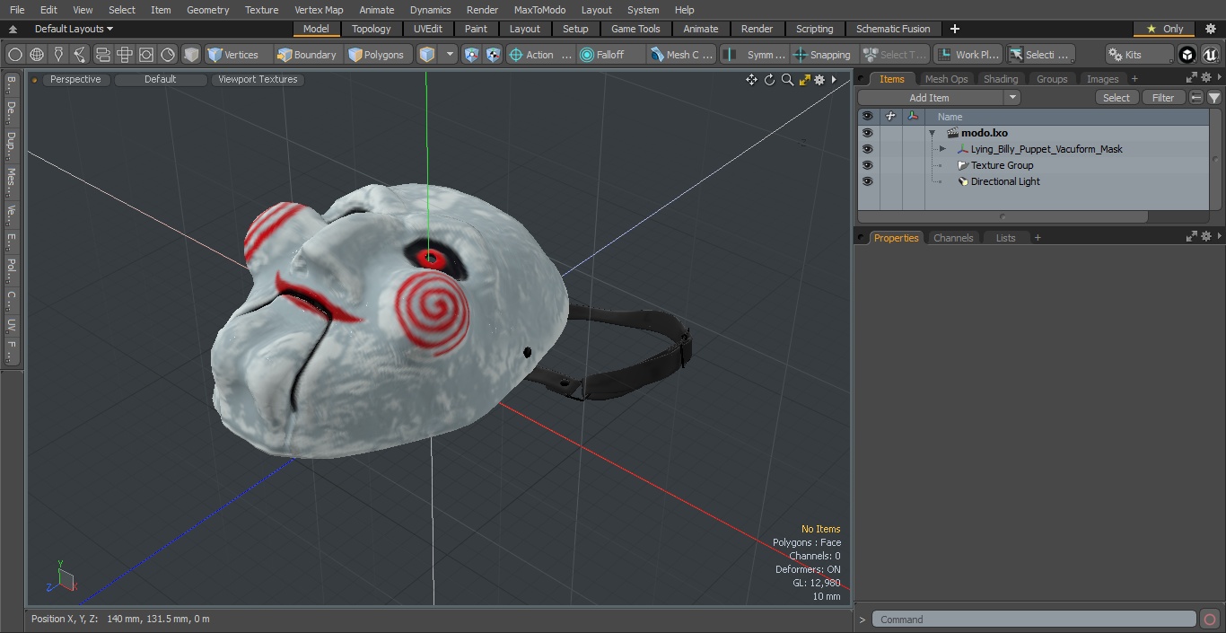Image resolution: width=1226 pixels, height=633 pixels.
Task: Click the first colored center-axis cube icon
Action: [472, 55]
